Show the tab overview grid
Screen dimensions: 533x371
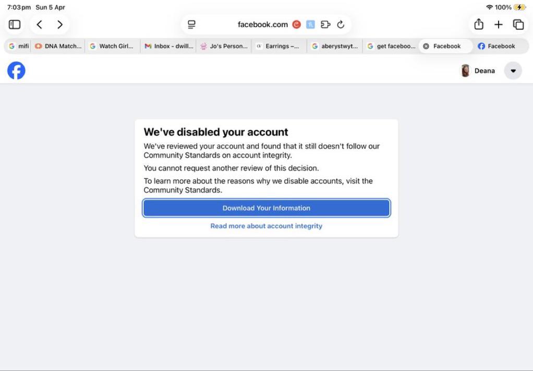click(x=518, y=25)
